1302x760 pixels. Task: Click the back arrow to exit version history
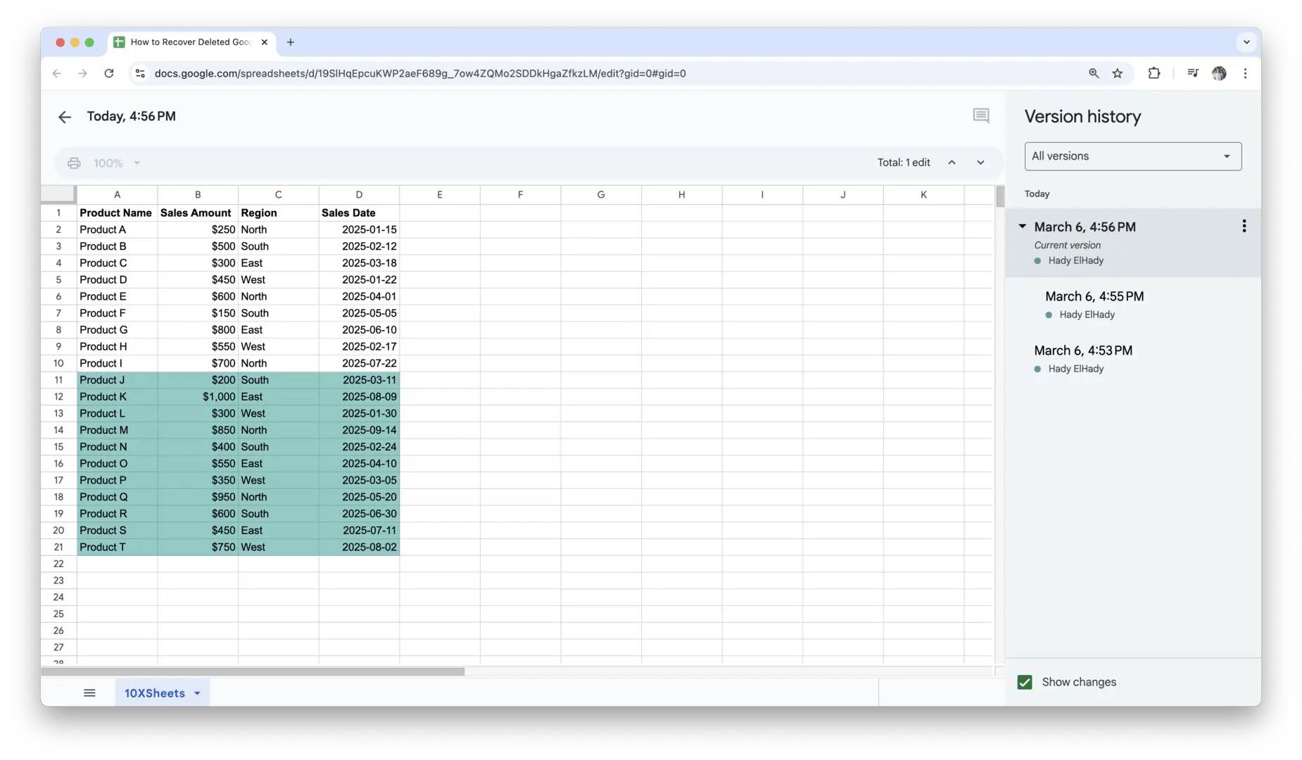[64, 117]
